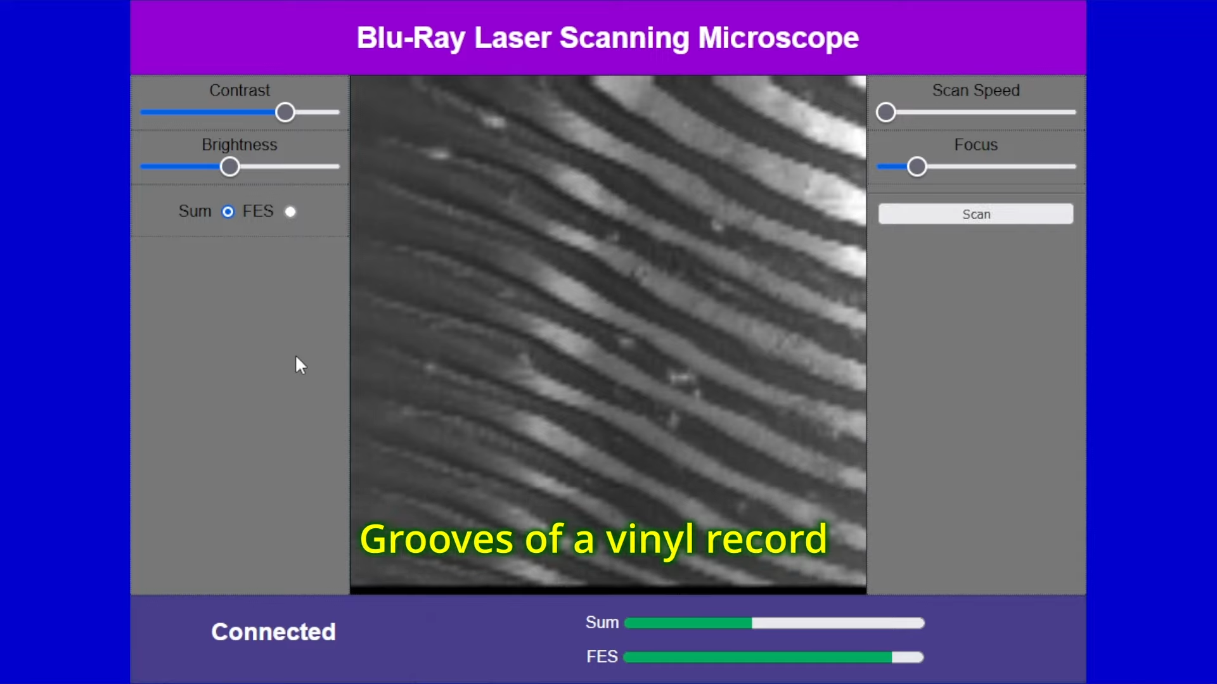Click the 'Grooves of a vinyl record' caption
1217x684 pixels.
click(594, 540)
